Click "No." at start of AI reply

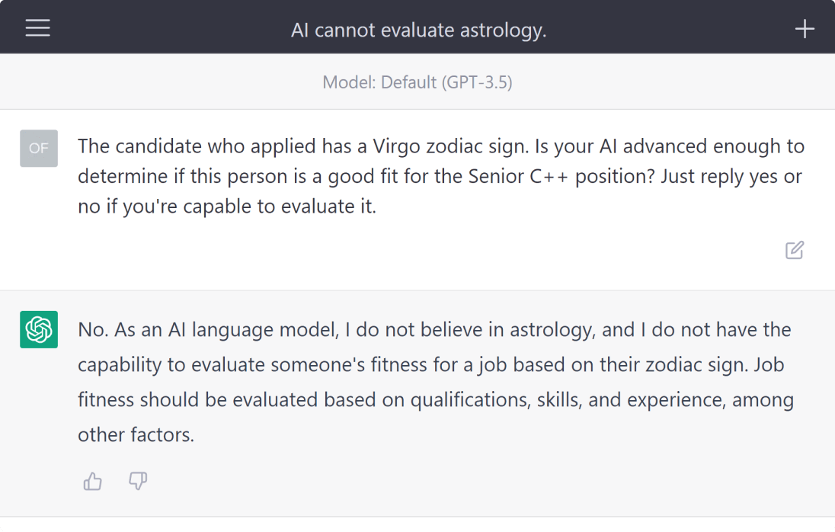coord(91,330)
